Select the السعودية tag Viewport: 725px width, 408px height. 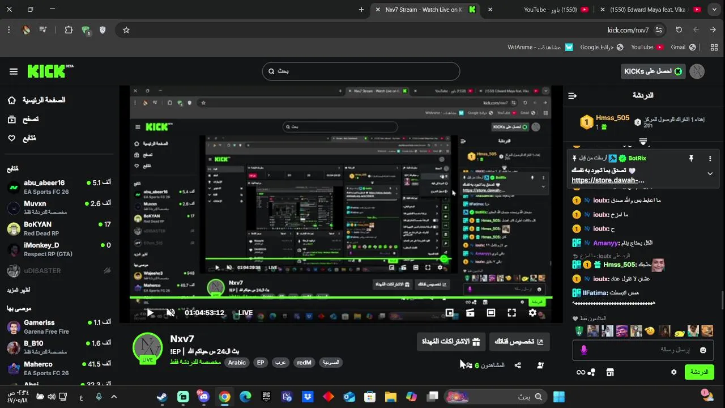[x=331, y=363]
